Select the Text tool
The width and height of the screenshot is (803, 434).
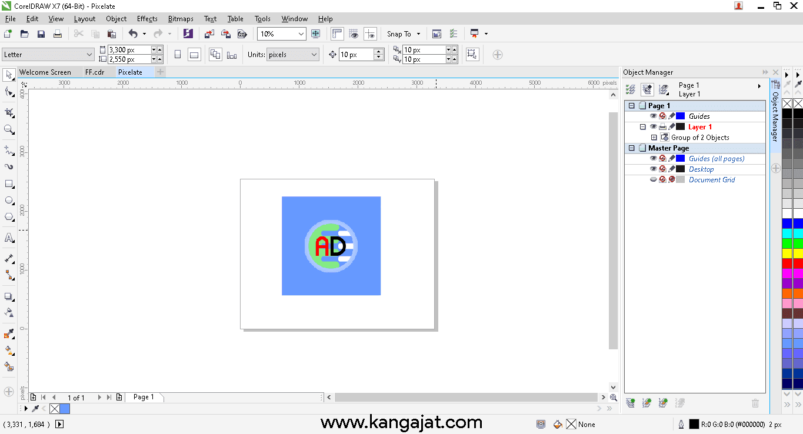(9, 238)
